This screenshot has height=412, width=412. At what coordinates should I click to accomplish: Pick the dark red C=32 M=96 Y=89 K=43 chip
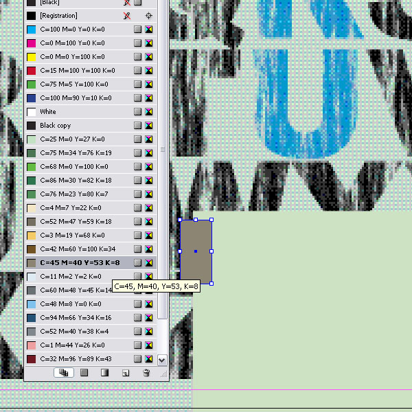coord(32,359)
